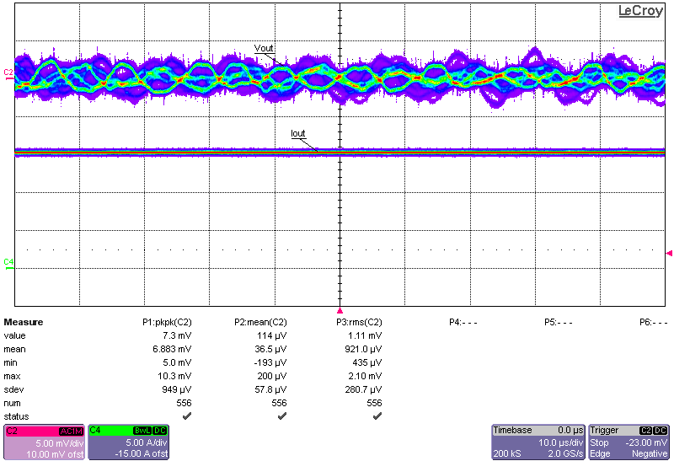
Task: Click the trigger delay marker below the grid
Action: [340, 310]
